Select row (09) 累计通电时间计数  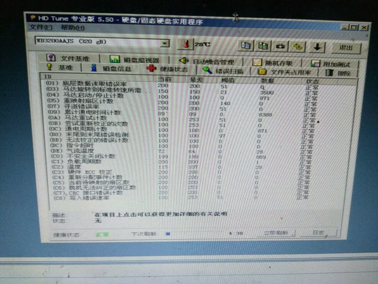click(x=199, y=113)
